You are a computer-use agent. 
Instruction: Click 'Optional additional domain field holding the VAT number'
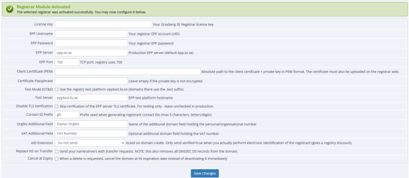tap(174, 134)
